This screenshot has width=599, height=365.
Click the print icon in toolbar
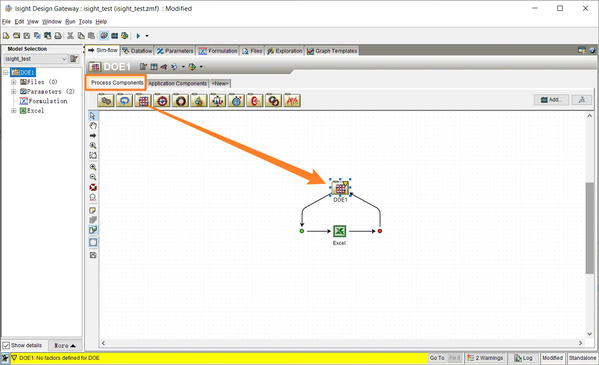pyautogui.click(x=57, y=36)
